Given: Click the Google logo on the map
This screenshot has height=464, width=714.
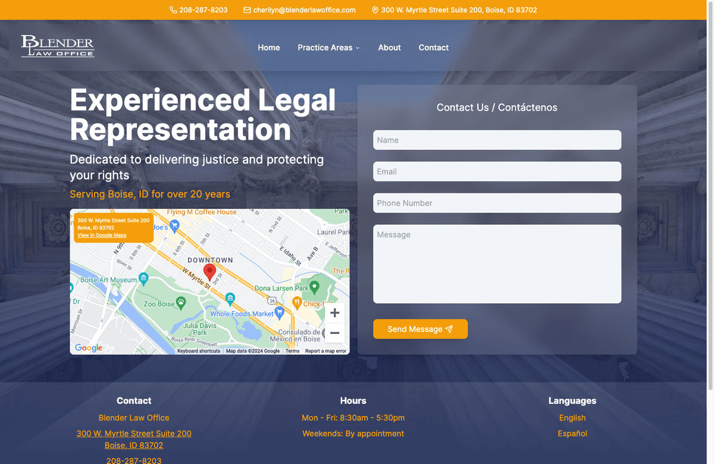Looking at the screenshot, I should coord(88,347).
